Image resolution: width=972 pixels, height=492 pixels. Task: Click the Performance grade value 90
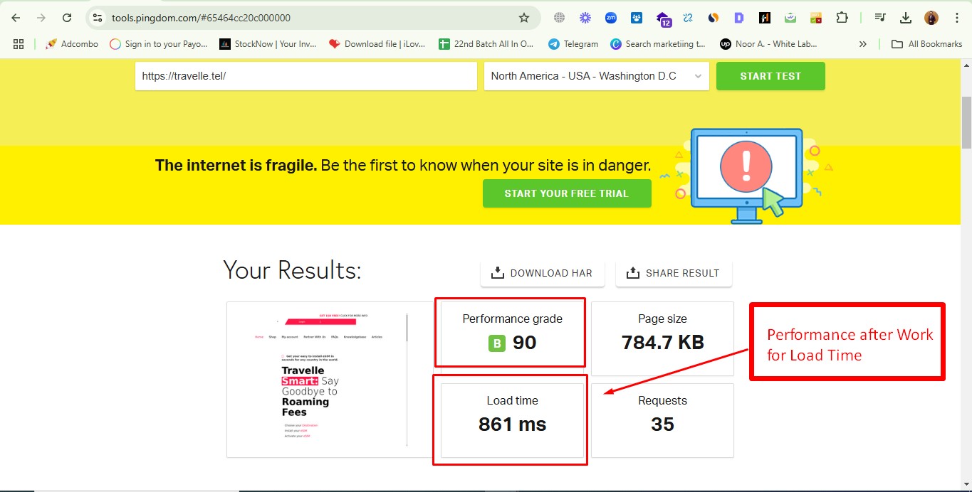(x=525, y=343)
